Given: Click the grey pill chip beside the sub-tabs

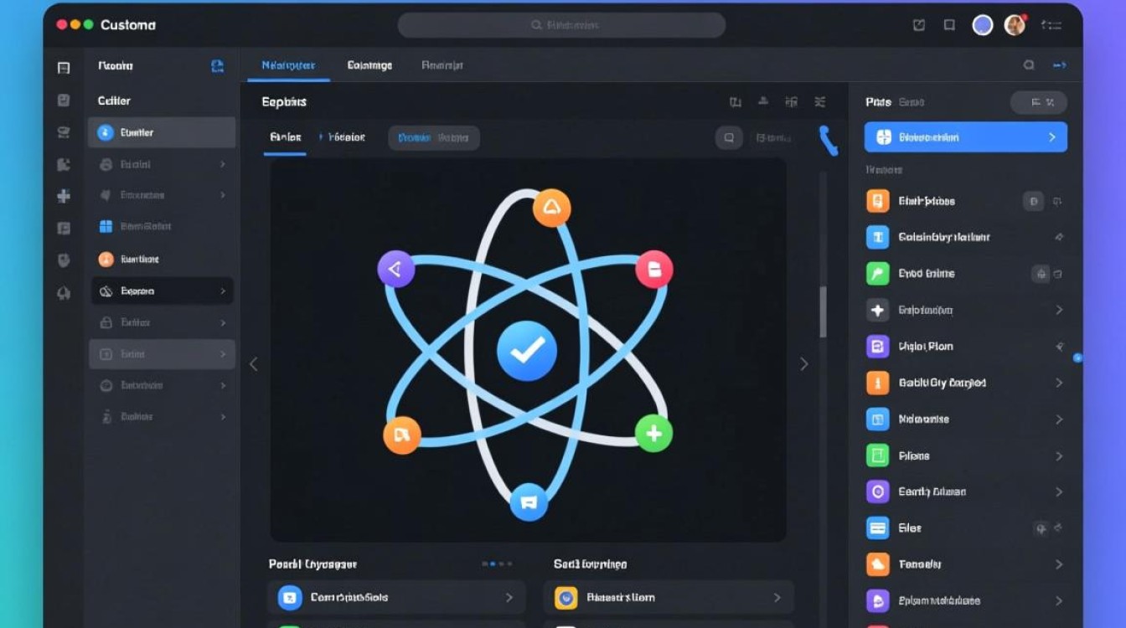Looking at the screenshot, I should [x=433, y=138].
